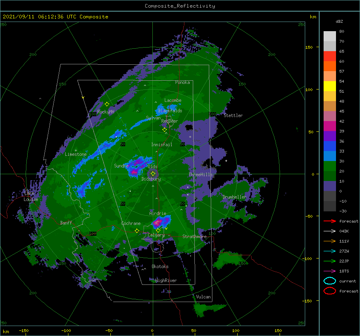Click yellow diamond marker above Calgary label
The width and height of the screenshot is (360, 336).
(x=158, y=230)
